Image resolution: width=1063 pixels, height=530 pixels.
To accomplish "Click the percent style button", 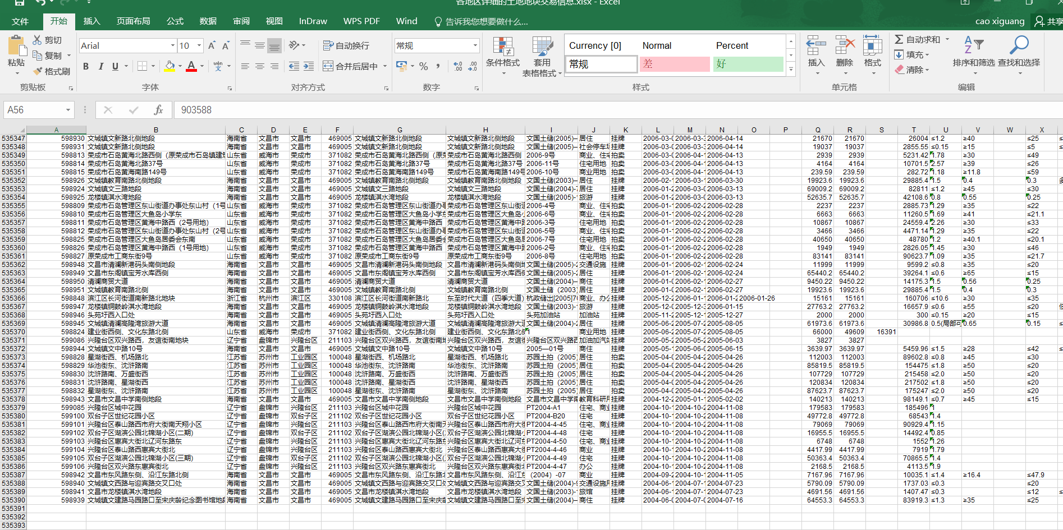I will tap(424, 66).
